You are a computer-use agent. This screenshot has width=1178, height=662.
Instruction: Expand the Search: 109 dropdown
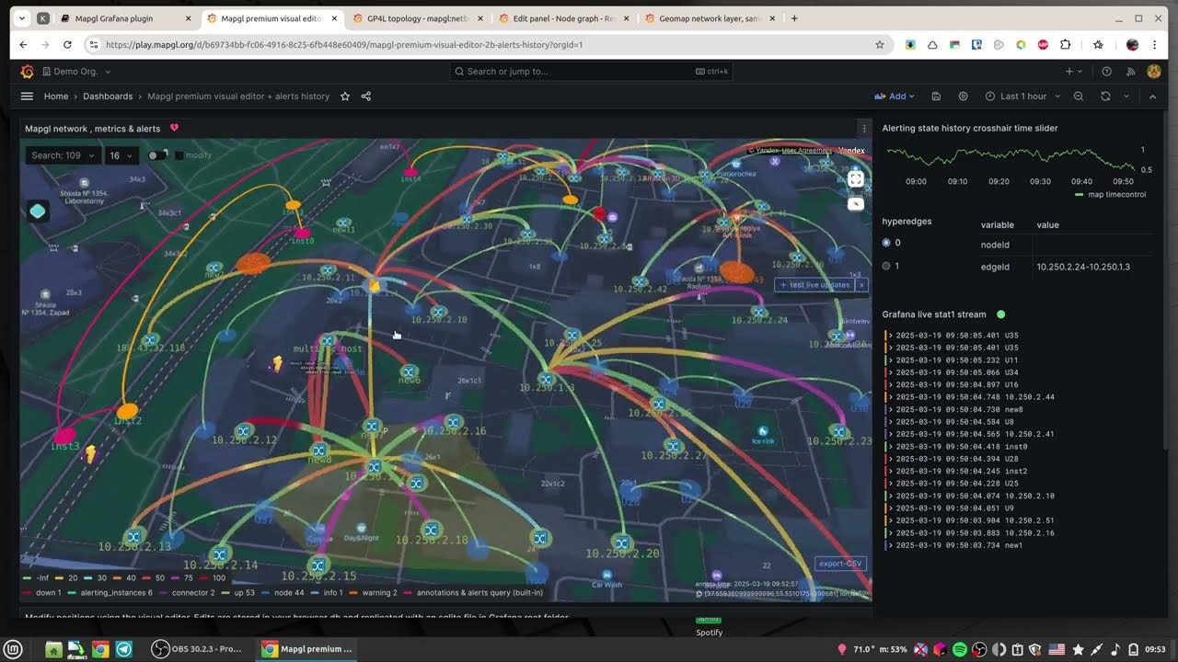point(61,155)
